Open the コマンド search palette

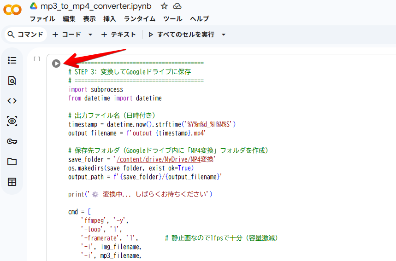(x=25, y=35)
